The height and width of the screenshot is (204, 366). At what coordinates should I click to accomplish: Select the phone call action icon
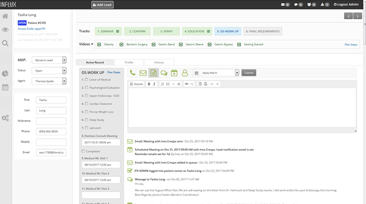(133, 73)
